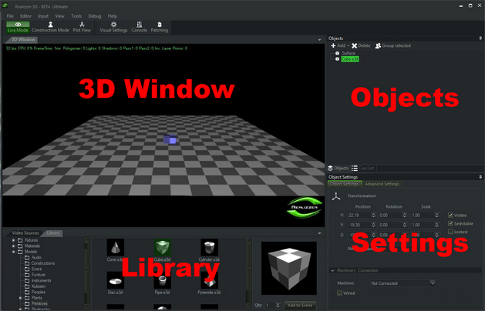Viewport: 485px width, 311px height.
Task: Pin the Object Settings panel
Action: tap(480, 177)
